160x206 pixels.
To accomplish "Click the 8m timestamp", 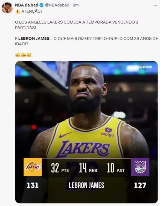I will 76,5.
